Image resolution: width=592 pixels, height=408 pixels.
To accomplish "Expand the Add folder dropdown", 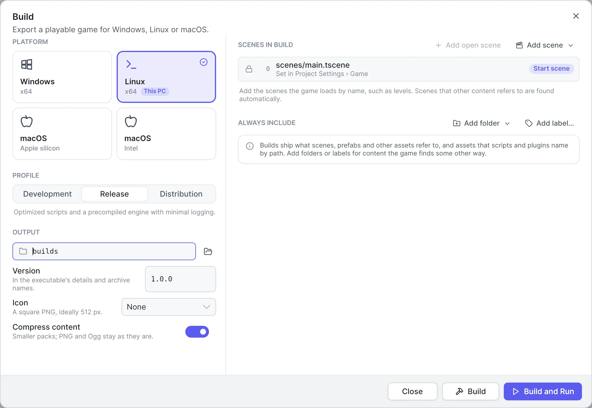I will (x=482, y=123).
